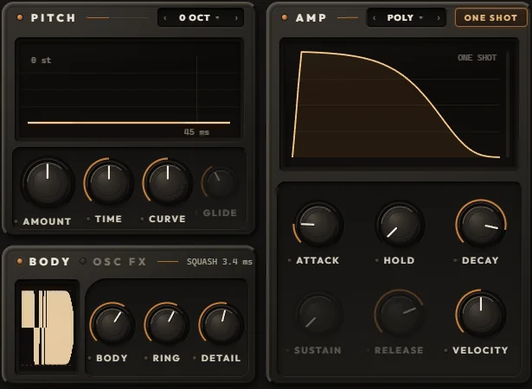This screenshot has height=389, width=532.
Task: Click the amp envelope curve display
Action: coord(399,104)
